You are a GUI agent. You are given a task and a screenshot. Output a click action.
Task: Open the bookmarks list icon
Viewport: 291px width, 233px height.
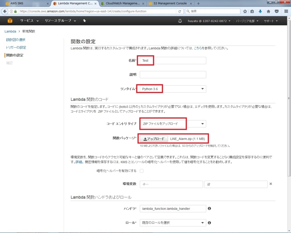[x=252, y=11]
